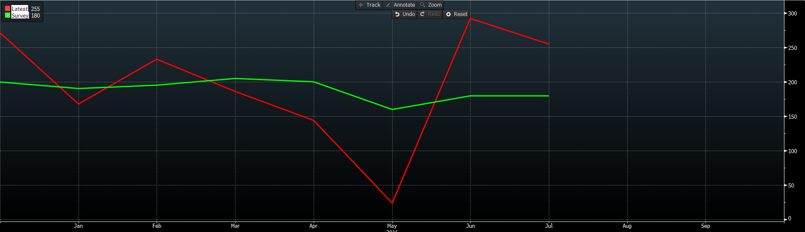The height and width of the screenshot is (232, 805).
Task: Click the red line's June peak
Action: point(470,18)
